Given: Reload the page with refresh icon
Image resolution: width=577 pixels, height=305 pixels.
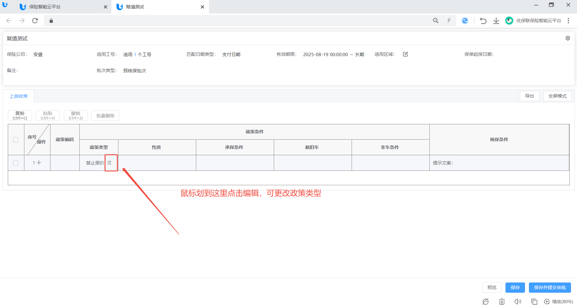Looking at the screenshot, I should pos(35,20).
